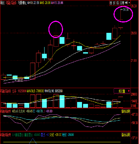Image resolution: width=139 pixels, height=144 pixels.
Task: Click the arrow-to-end icon beside 信息
Action: tap(126, 3)
